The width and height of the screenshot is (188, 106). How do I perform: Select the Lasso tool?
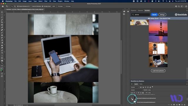click(x=2, y=17)
